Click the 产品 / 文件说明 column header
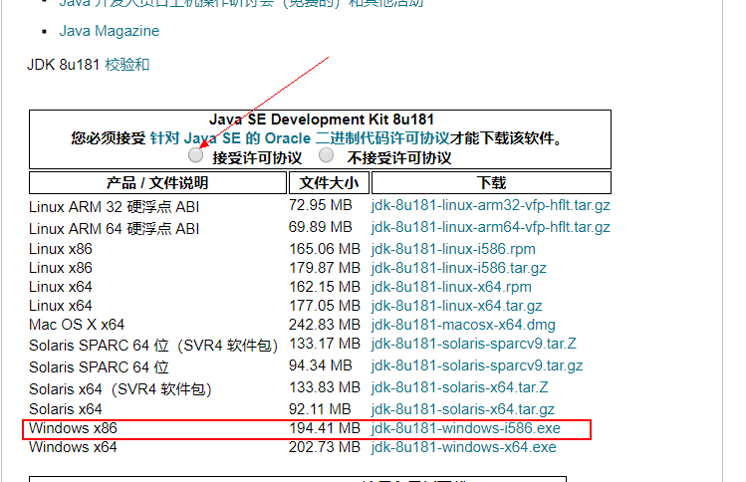 (157, 182)
